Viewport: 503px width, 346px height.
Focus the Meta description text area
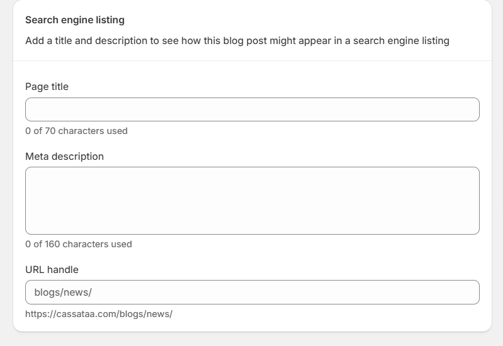pyautogui.click(x=252, y=200)
